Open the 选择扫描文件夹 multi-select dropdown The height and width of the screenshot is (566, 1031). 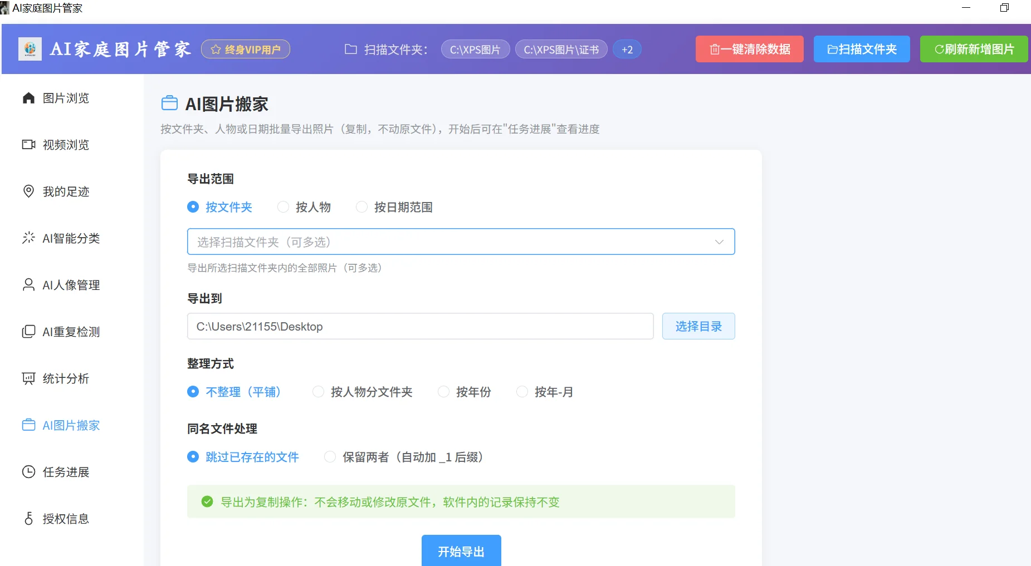(461, 242)
